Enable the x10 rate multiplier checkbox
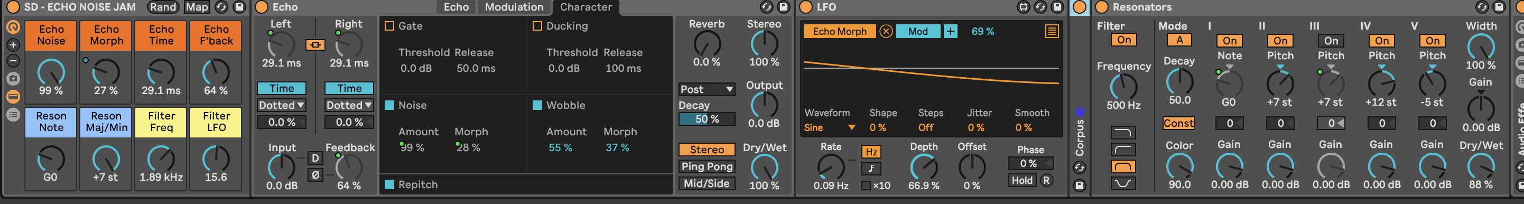The image size is (1524, 204). click(866, 186)
